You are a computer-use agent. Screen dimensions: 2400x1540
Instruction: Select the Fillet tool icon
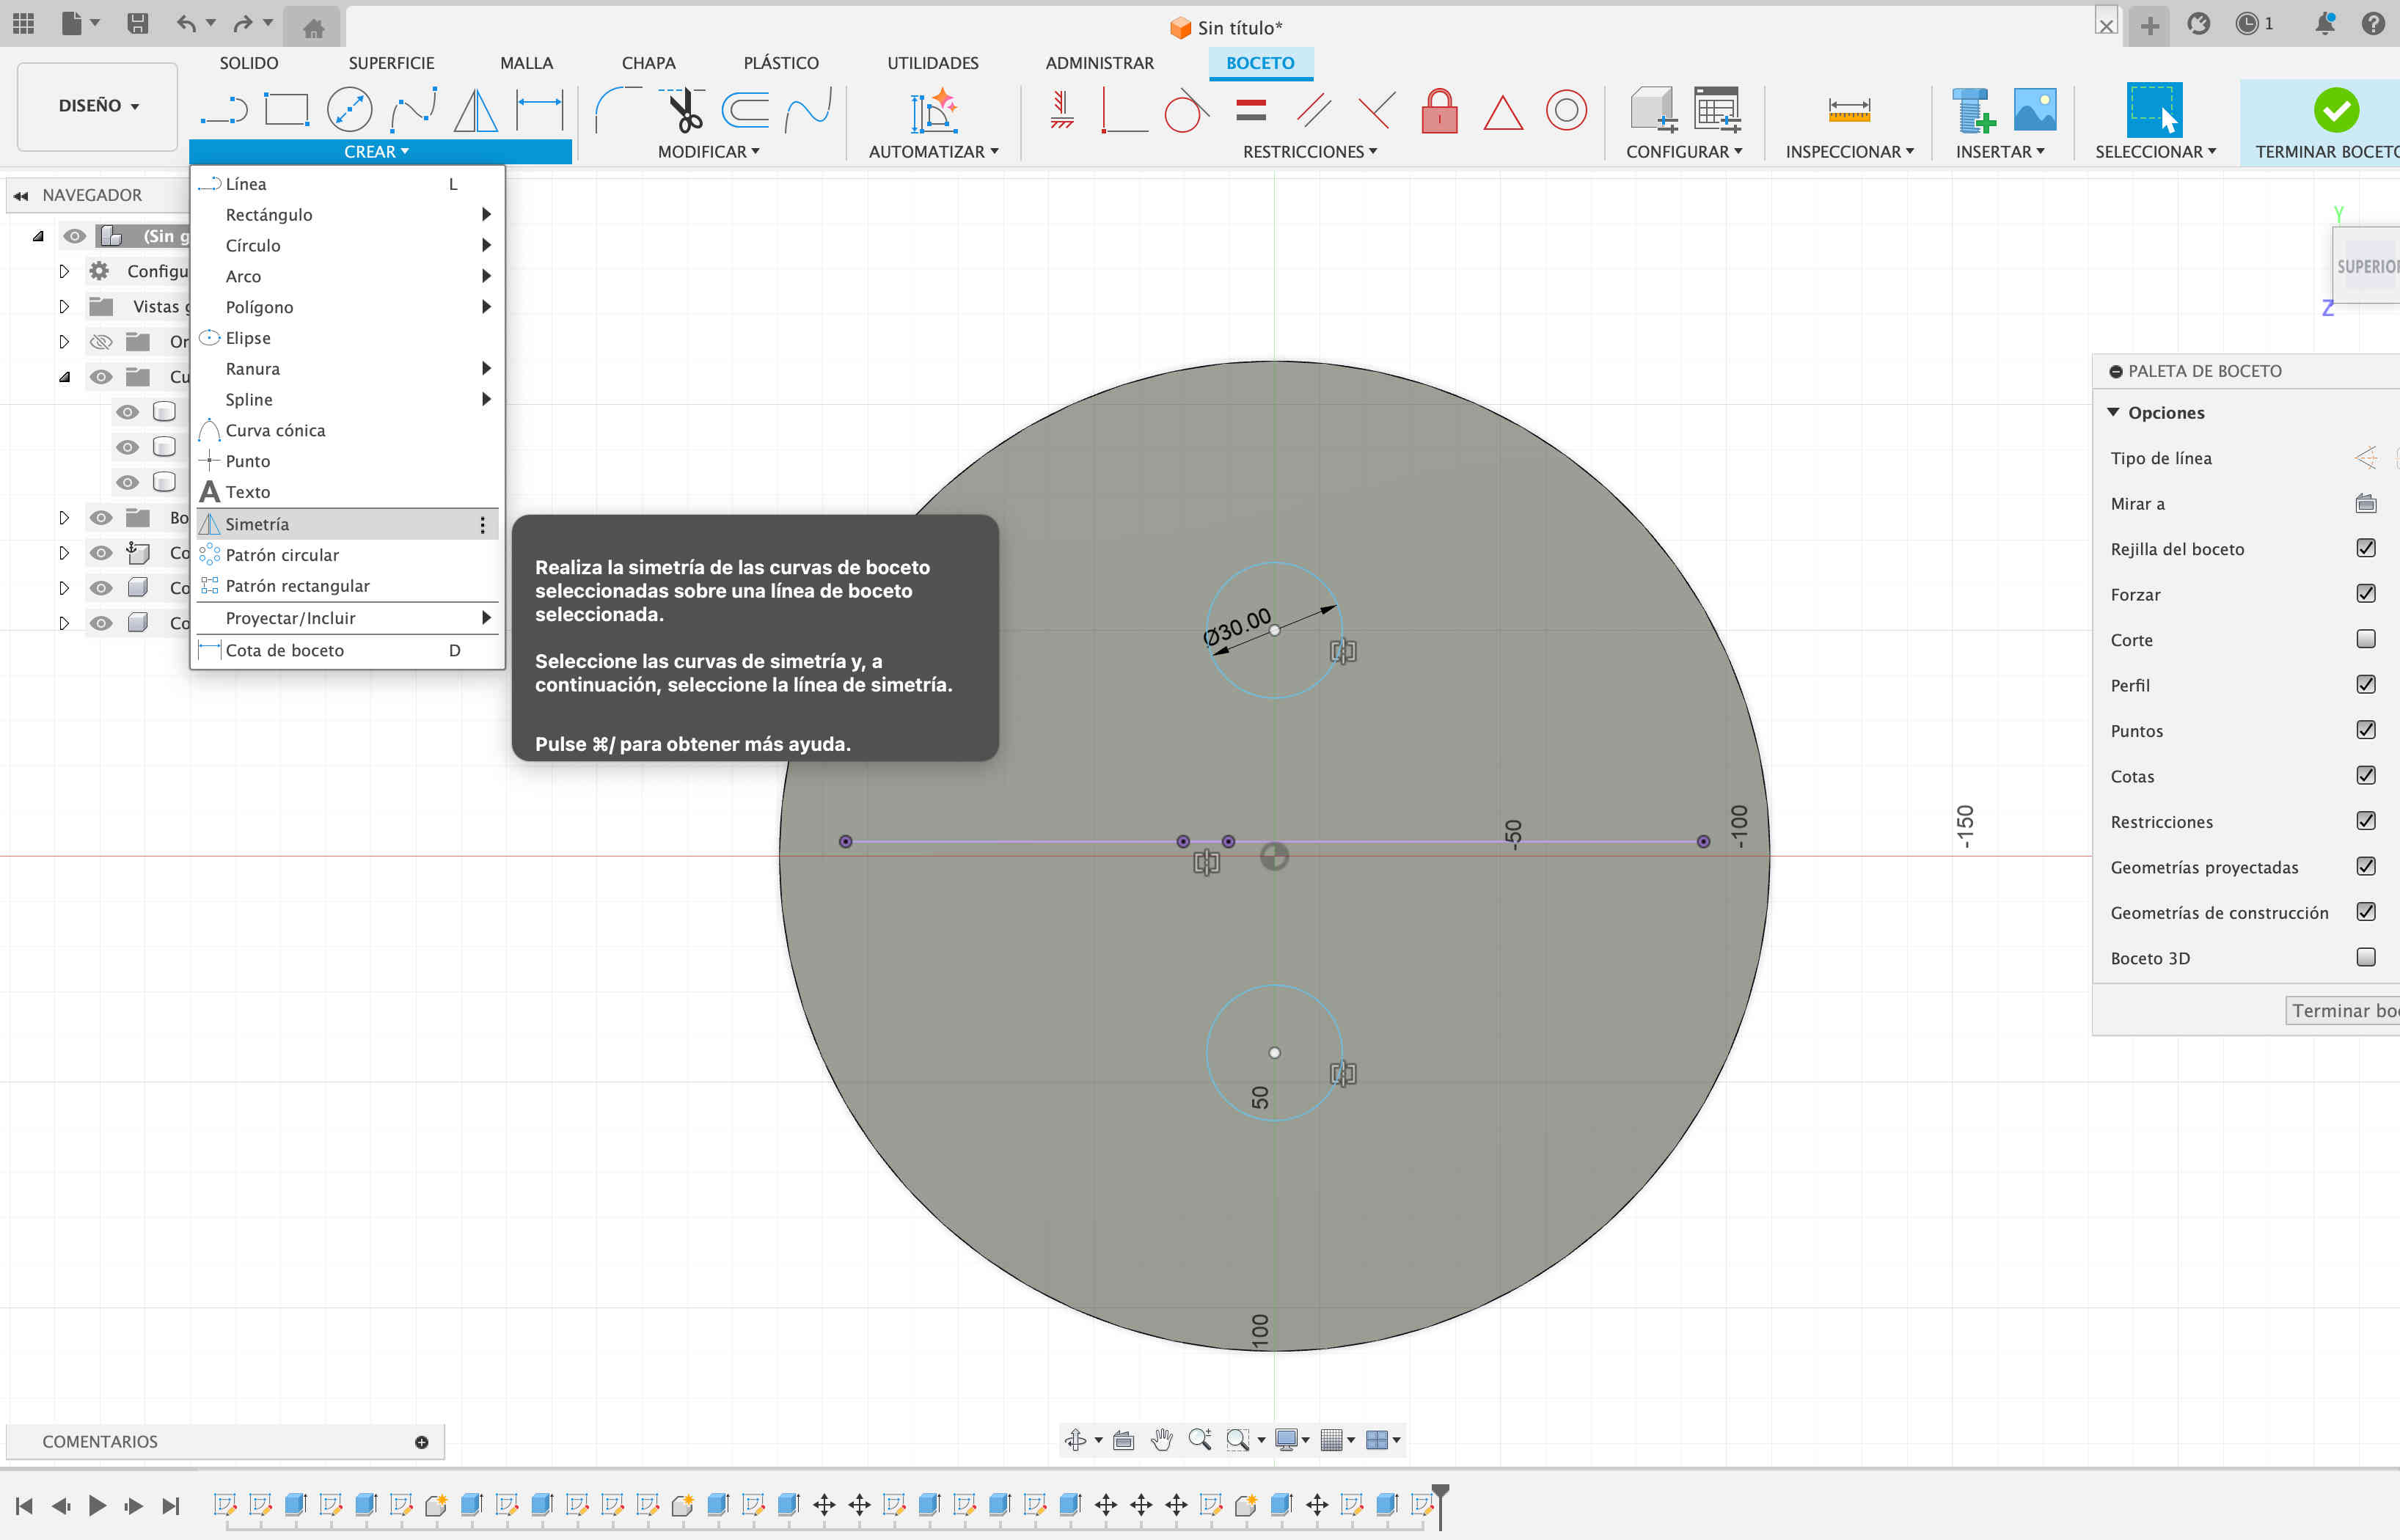(x=619, y=110)
